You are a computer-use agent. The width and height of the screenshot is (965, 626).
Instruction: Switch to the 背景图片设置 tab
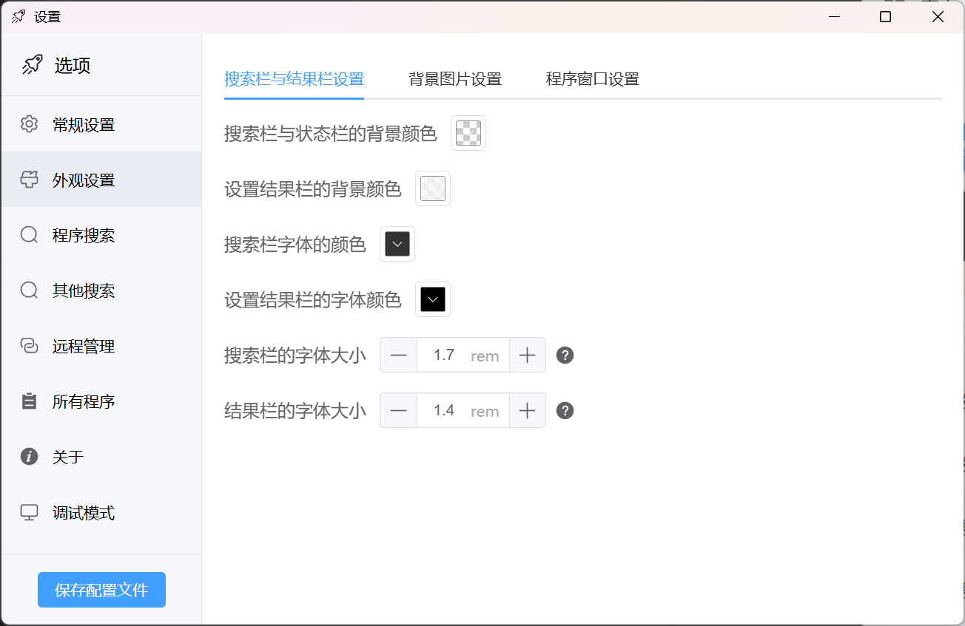pyautogui.click(x=455, y=79)
